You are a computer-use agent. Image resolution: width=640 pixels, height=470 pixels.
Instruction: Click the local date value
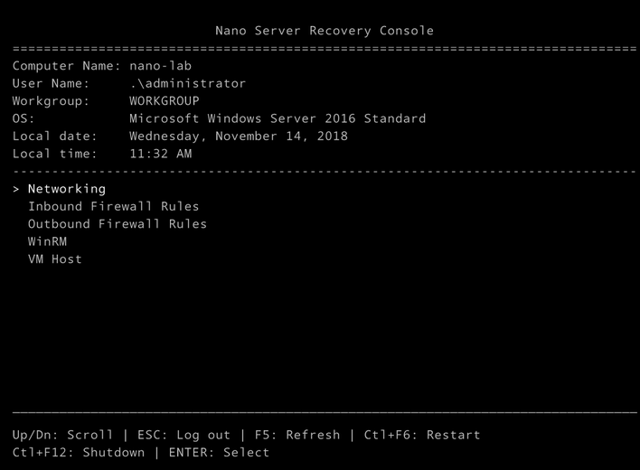[239, 136]
